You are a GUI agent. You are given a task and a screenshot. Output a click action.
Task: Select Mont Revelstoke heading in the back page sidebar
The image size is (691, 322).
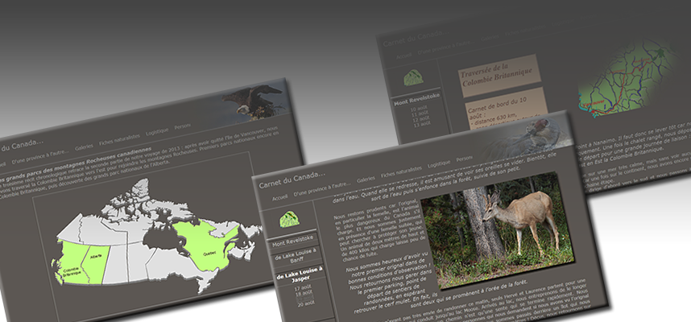pos(417,100)
